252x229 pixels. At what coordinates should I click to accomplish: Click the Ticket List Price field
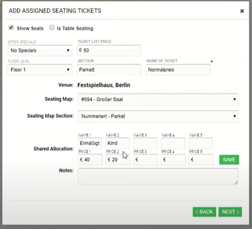(x=109, y=51)
